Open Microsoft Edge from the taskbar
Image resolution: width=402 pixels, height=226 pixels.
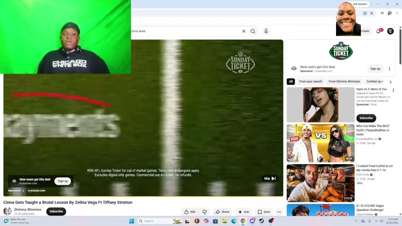pyautogui.click(x=234, y=221)
